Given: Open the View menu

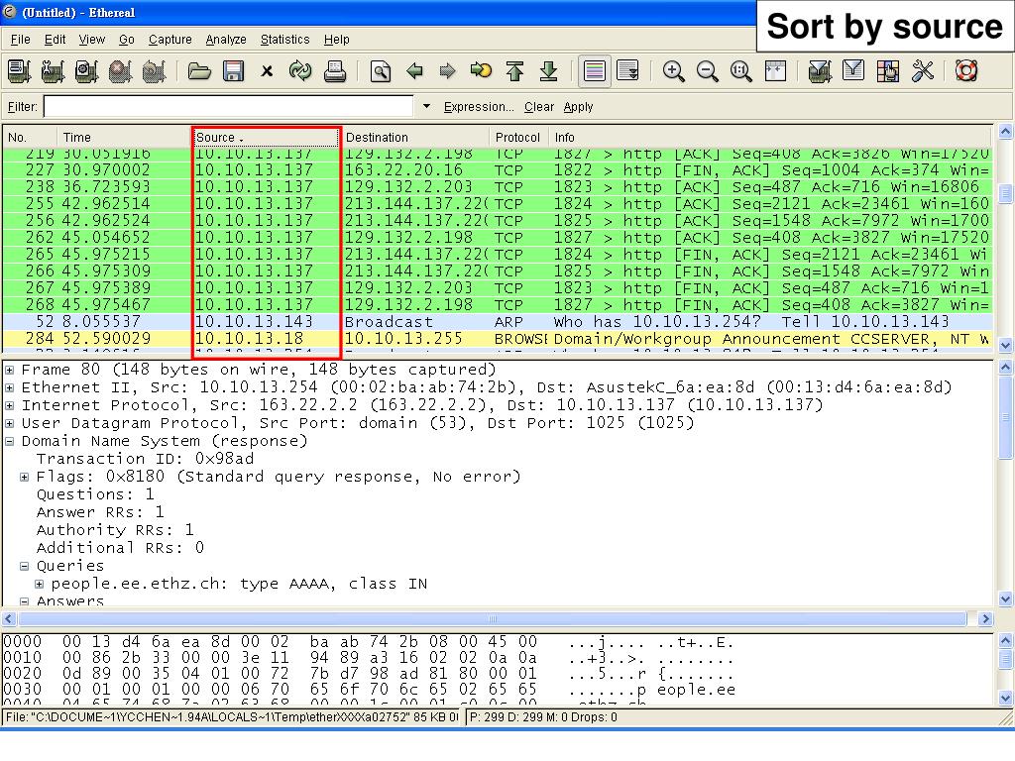Looking at the screenshot, I should [92, 40].
